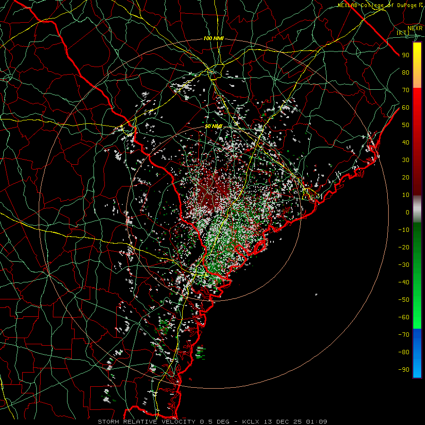Click the "50 NMI" range ring label
The width and height of the screenshot is (425, 425).
213,126
